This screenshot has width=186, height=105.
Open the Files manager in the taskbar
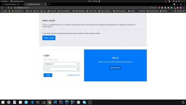3,102
